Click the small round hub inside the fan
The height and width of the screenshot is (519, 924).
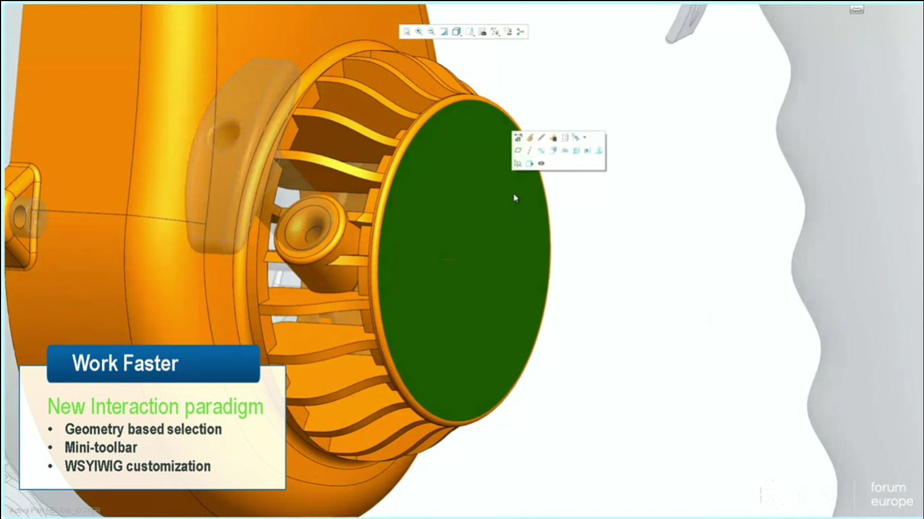310,230
